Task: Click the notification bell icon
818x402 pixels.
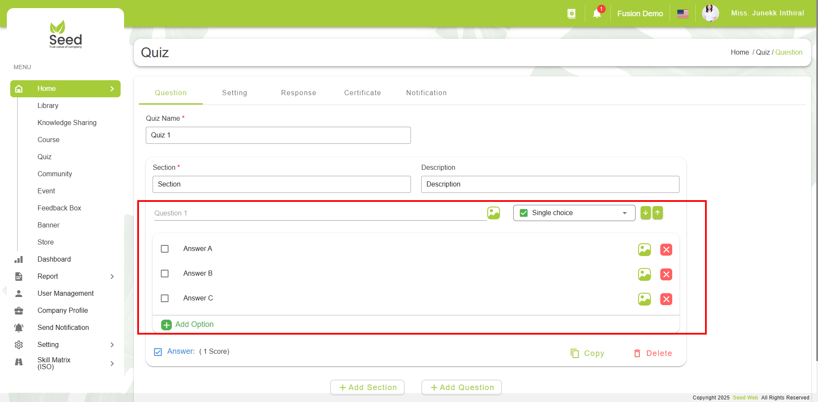Action: tap(596, 13)
